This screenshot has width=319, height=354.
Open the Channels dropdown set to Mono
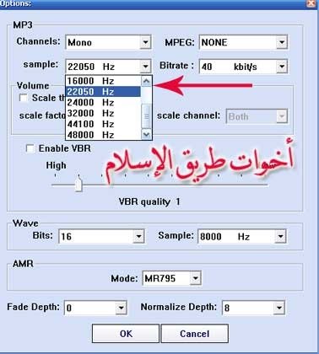[108, 42]
